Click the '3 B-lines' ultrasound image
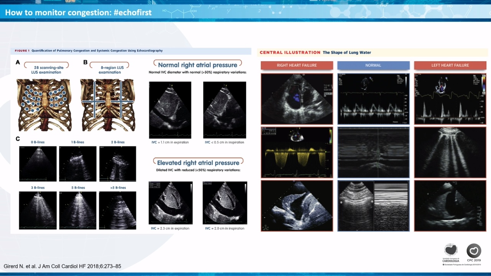Image resolution: width=491 pixels, height=276 pixels. 38,210
